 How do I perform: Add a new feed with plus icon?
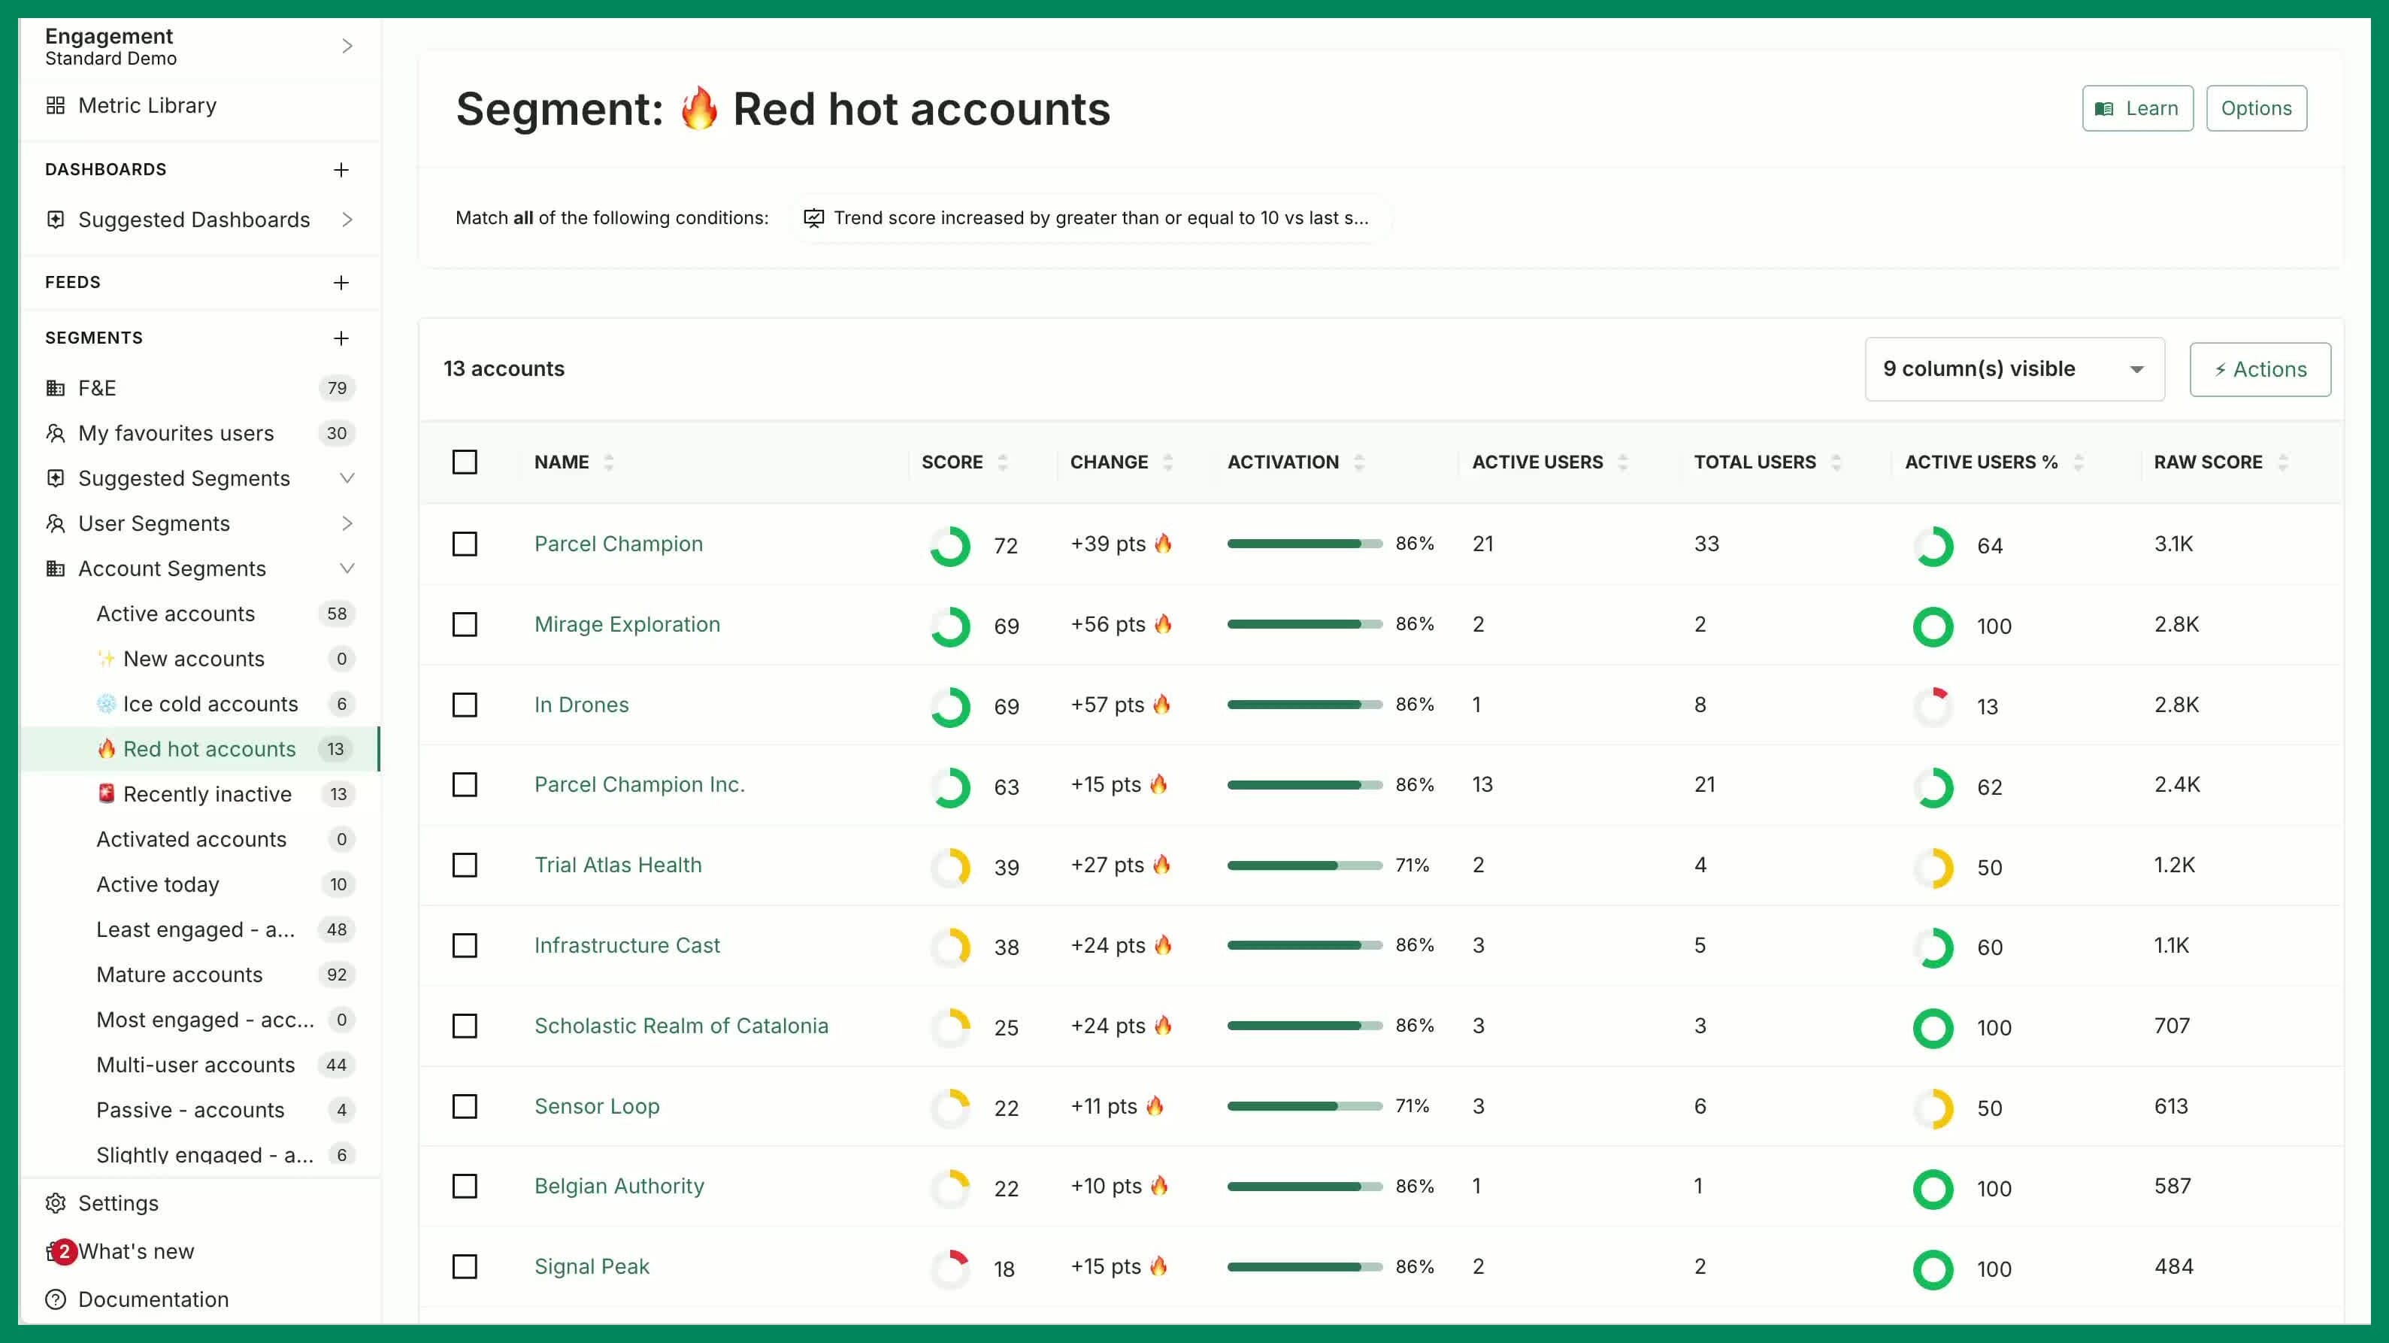point(341,283)
